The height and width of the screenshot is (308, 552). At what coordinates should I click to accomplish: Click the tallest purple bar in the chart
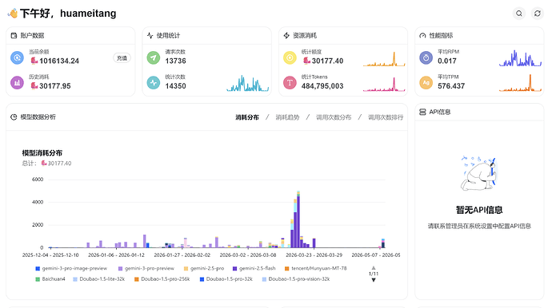pyautogui.click(x=298, y=222)
